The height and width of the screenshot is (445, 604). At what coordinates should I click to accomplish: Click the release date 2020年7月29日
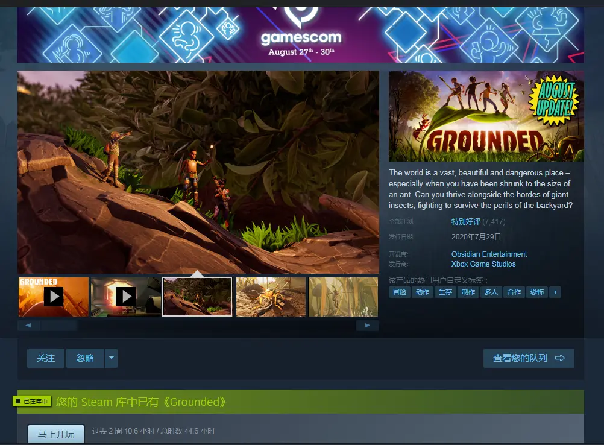click(476, 237)
